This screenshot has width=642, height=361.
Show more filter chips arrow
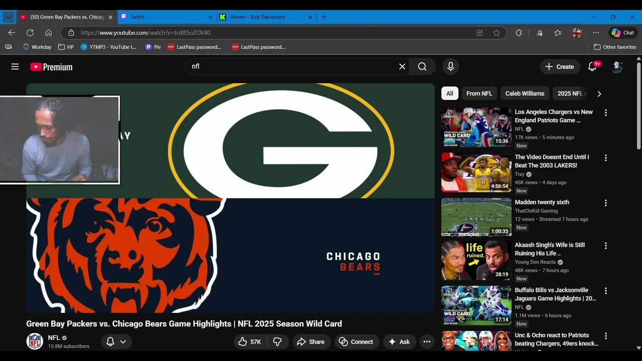[599, 94]
